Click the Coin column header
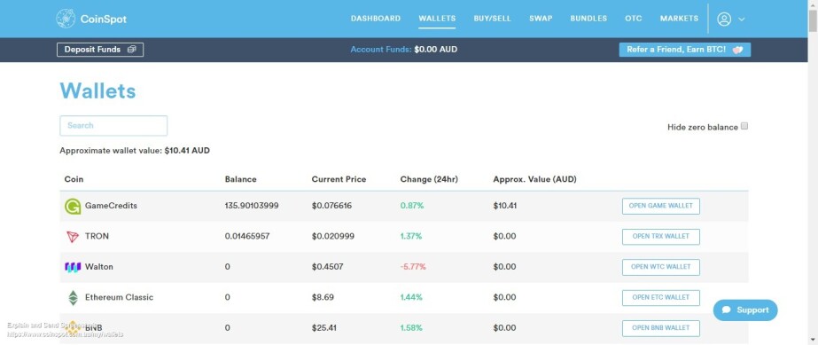The width and height of the screenshot is (818, 345). (74, 179)
